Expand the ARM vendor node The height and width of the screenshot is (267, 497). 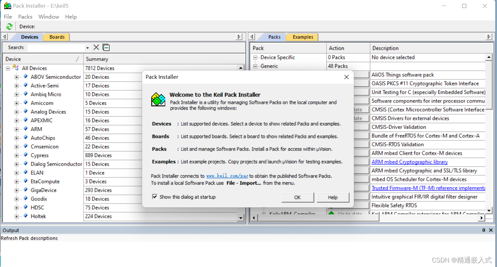point(16,129)
